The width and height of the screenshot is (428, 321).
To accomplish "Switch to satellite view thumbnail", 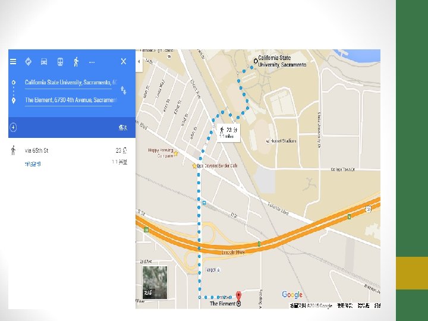I will (x=155, y=282).
